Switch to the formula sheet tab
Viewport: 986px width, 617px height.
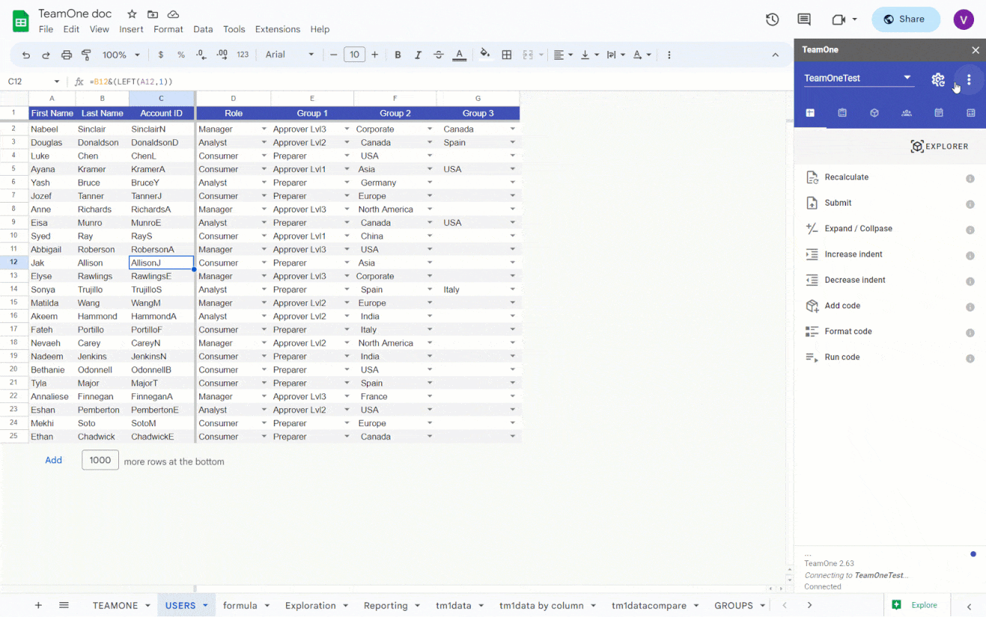240,606
